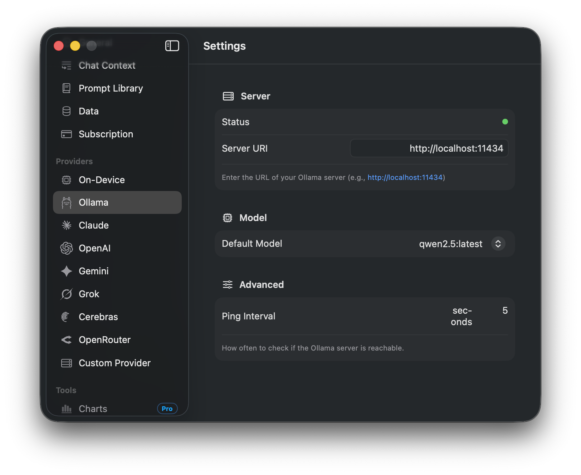581x475 pixels.
Task: Click the Grok provider icon
Action: pos(67,294)
